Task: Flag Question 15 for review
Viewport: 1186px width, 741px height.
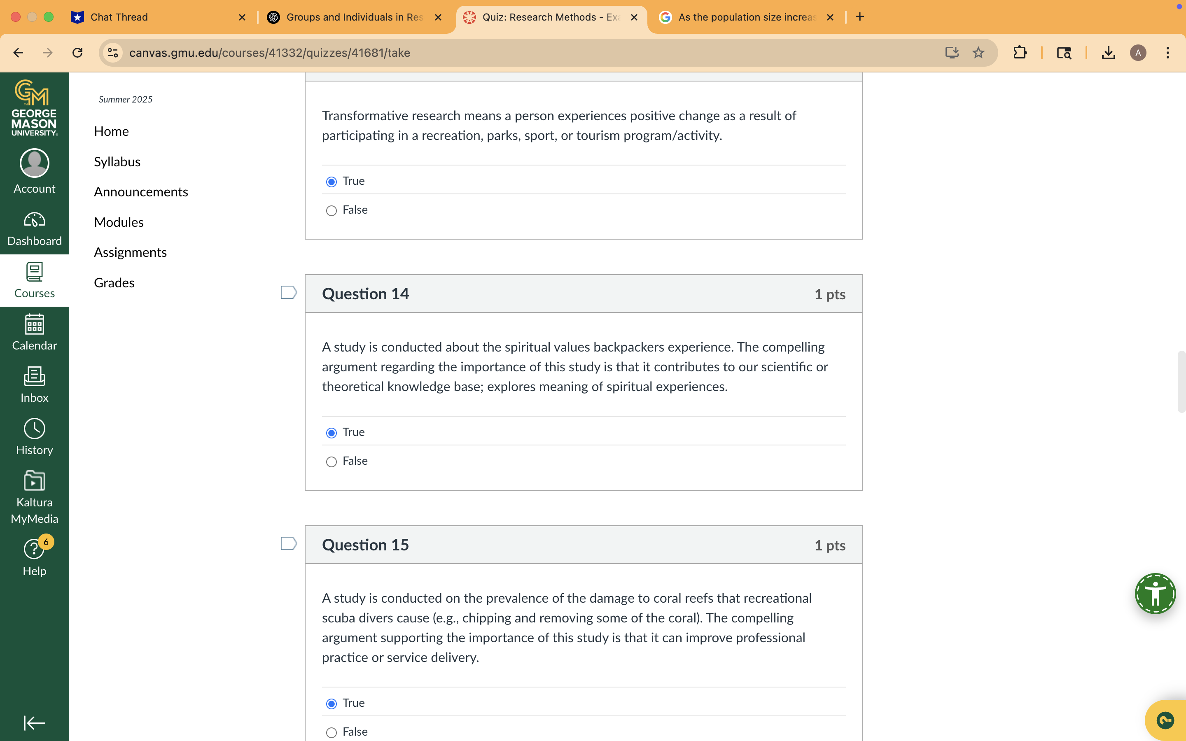Action: (x=288, y=543)
